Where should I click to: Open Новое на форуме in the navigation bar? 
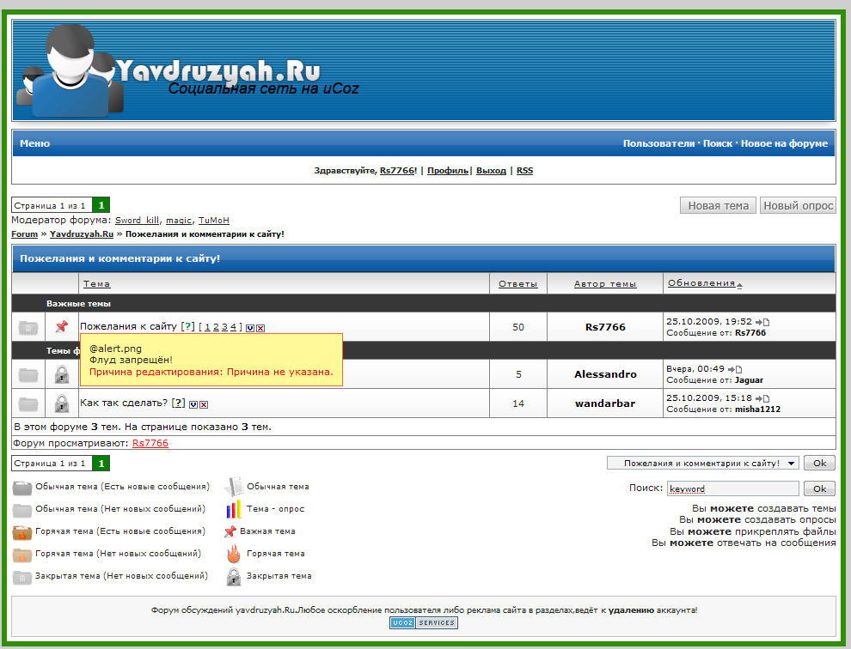(x=784, y=143)
